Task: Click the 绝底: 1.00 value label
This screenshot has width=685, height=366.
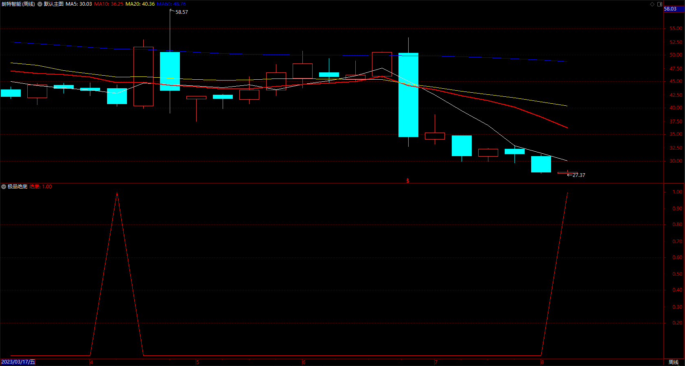Action: point(41,187)
